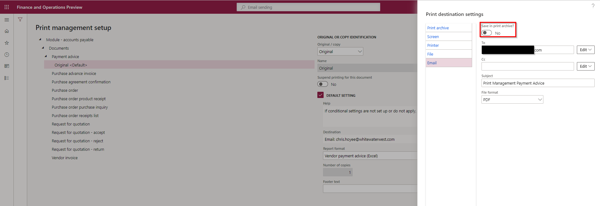600x206 pixels.
Task: Click Edit button next to To field
Action: pos(585,50)
